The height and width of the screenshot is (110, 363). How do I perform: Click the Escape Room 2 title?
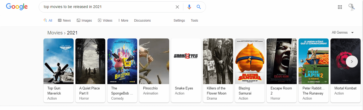click(281, 91)
